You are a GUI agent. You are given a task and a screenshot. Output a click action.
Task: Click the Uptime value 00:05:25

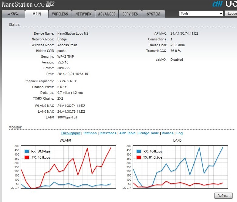(64, 68)
